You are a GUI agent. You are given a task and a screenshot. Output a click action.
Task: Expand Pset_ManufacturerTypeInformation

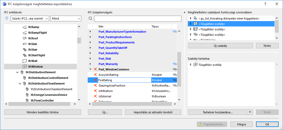coord(90,32)
